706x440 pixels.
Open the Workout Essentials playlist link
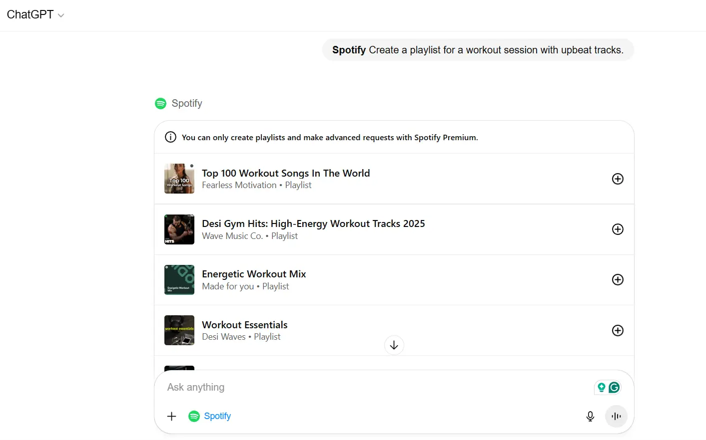tap(244, 325)
